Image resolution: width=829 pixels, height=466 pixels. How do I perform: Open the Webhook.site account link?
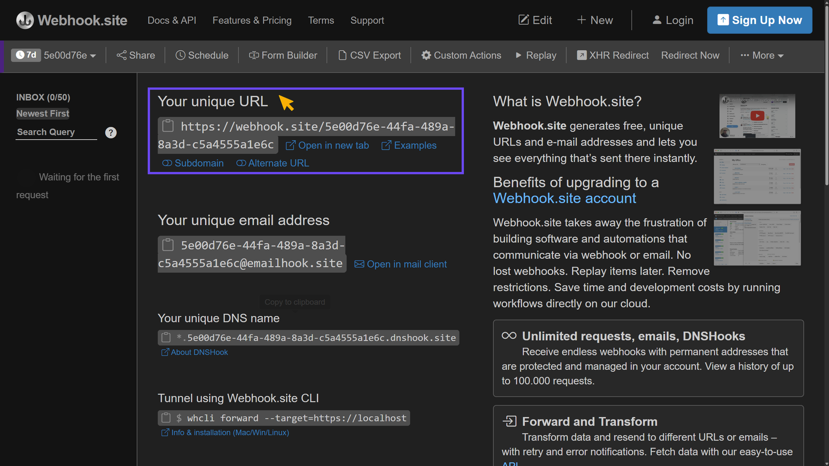pyautogui.click(x=564, y=198)
